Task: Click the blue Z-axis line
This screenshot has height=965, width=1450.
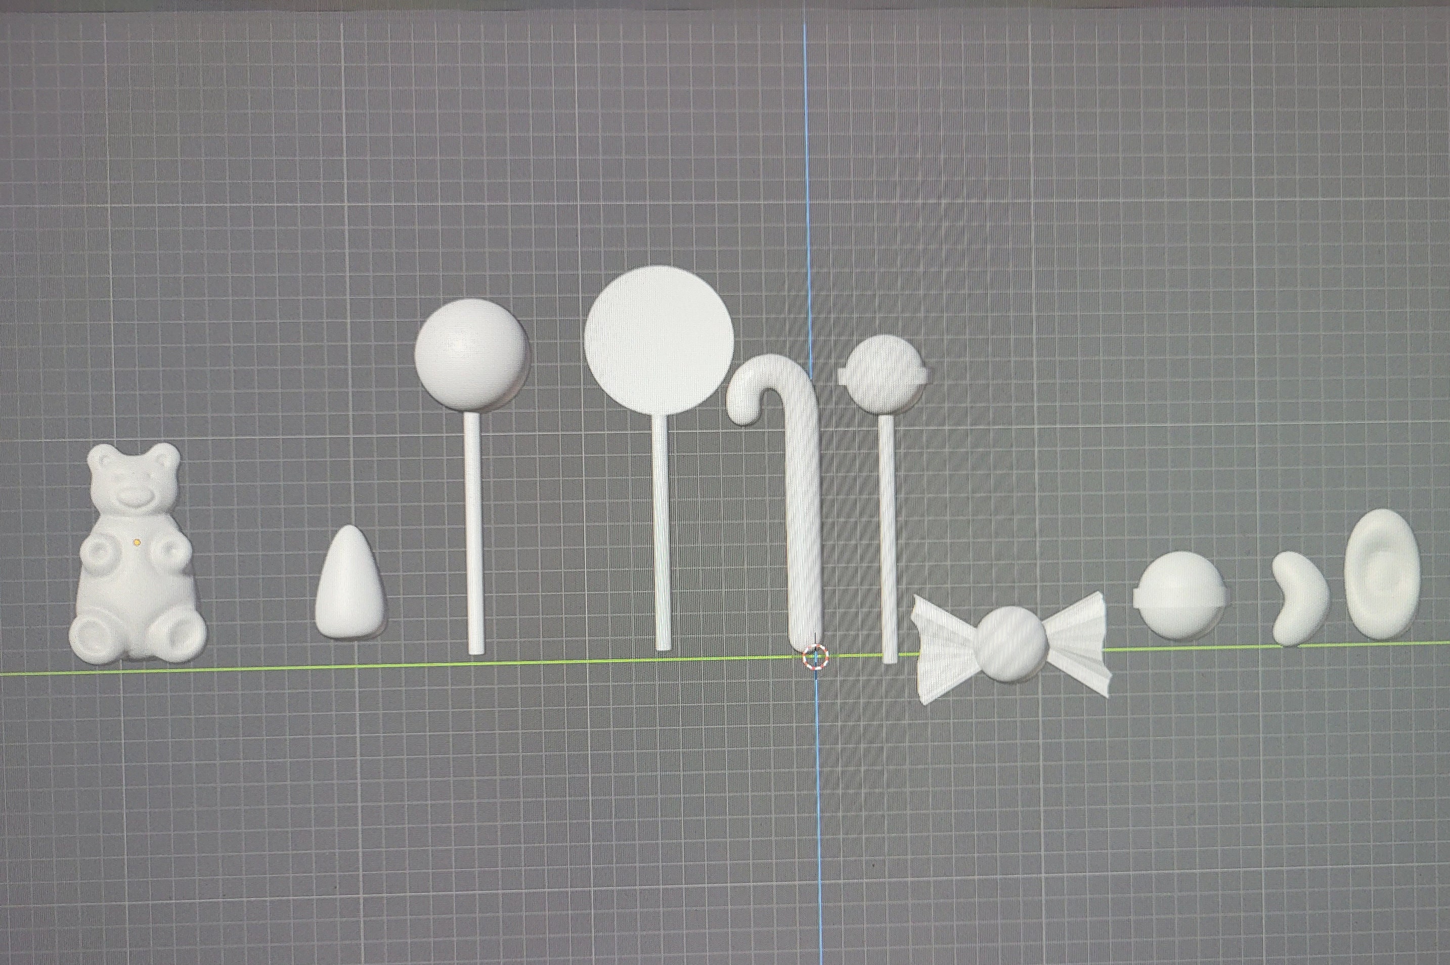Action: click(x=808, y=185)
